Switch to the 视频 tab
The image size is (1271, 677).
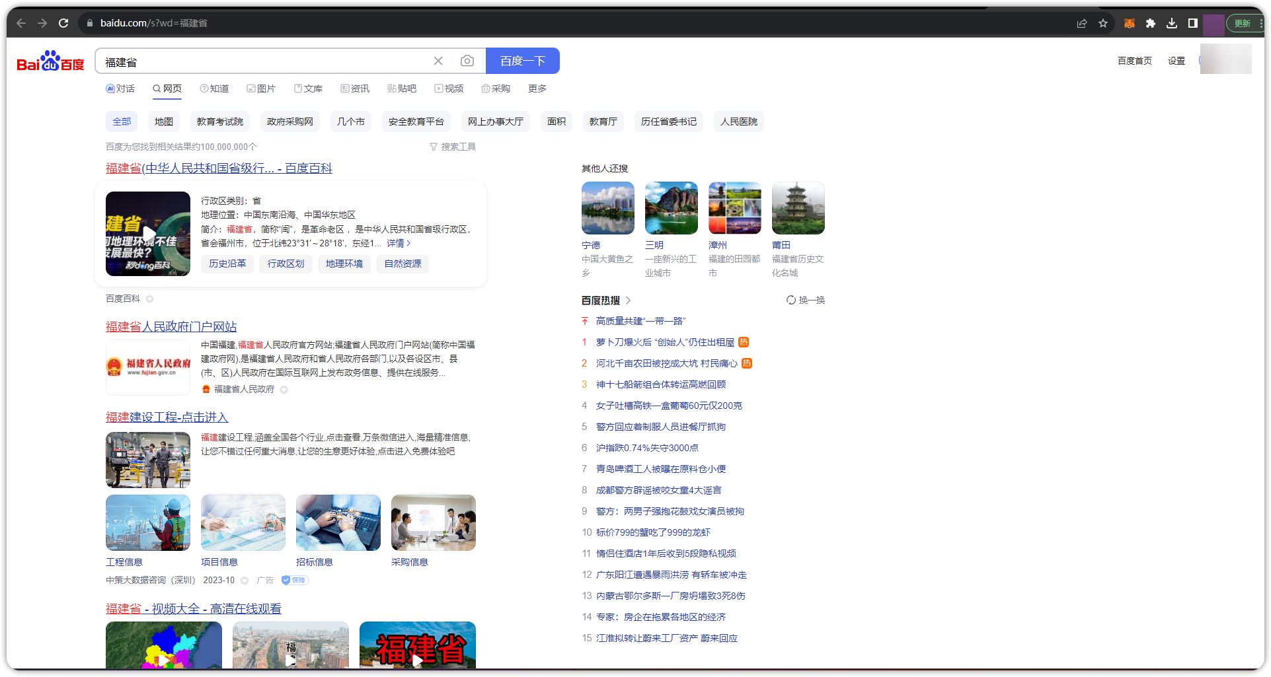[x=449, y=88]
